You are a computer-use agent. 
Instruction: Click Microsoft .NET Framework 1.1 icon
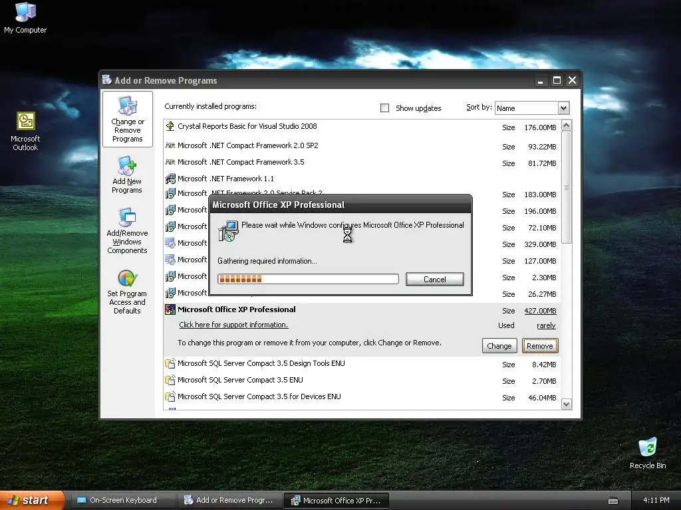point(170,179)
